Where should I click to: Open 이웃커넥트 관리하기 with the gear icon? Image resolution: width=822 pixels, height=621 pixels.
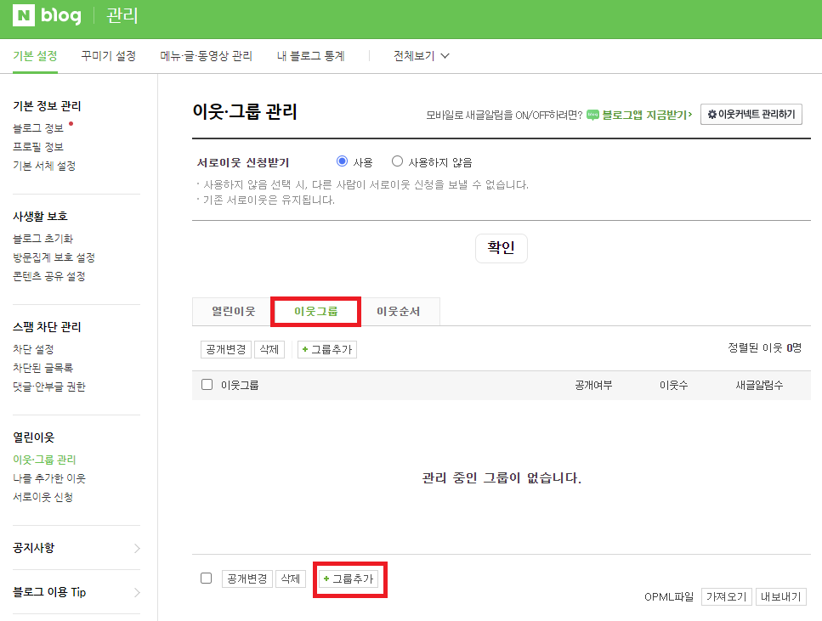pyautogui.click(x=751, y=114)
